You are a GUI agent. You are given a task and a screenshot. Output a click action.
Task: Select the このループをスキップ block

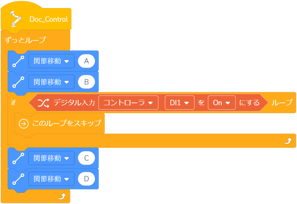coord(66,124)
